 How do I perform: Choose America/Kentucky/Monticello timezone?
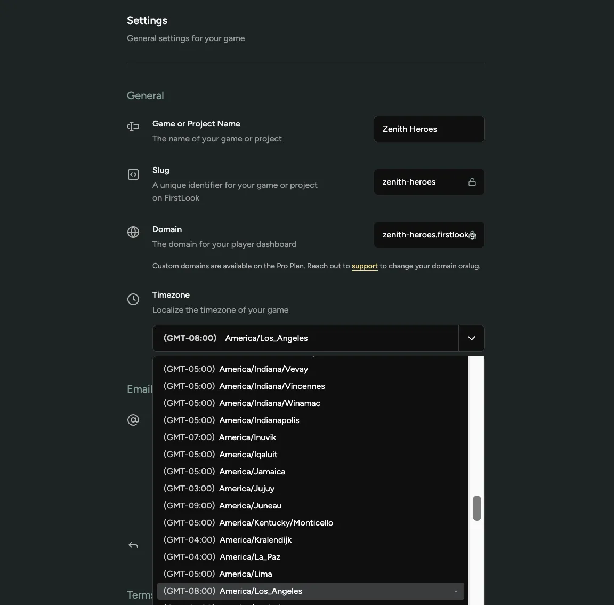click(276, 523)
